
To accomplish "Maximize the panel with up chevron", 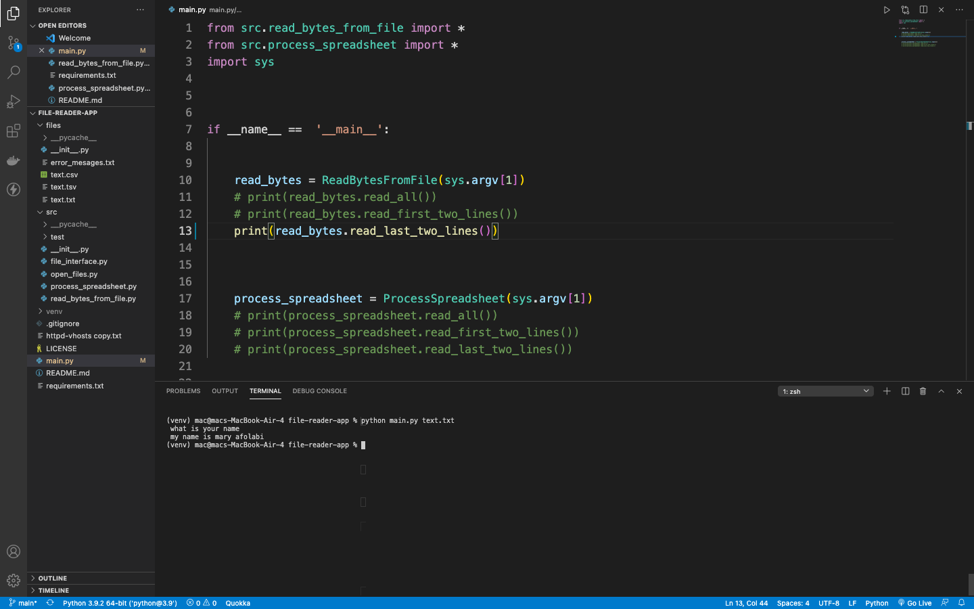I will (941, 391).
